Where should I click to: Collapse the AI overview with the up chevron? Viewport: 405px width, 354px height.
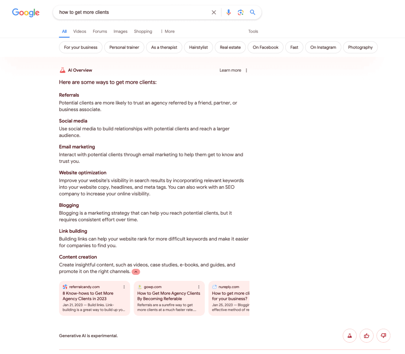coord(136,272)
